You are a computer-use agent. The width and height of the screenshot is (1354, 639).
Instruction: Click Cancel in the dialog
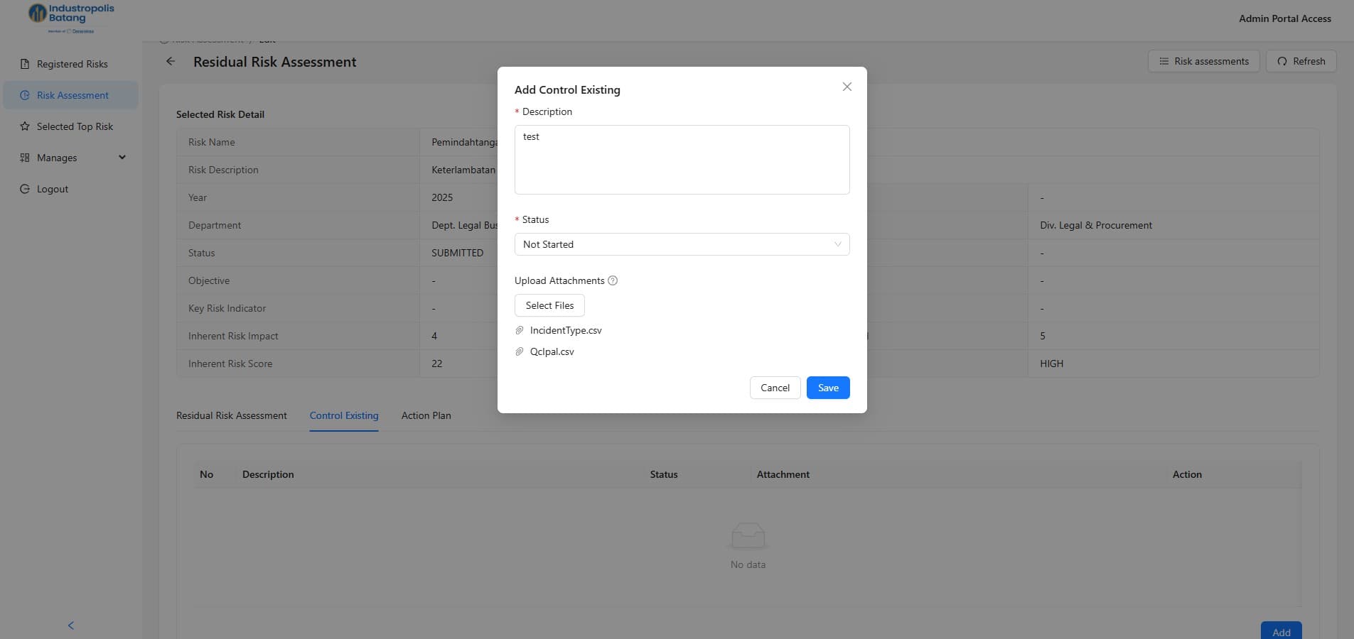[x=775, y=388]
